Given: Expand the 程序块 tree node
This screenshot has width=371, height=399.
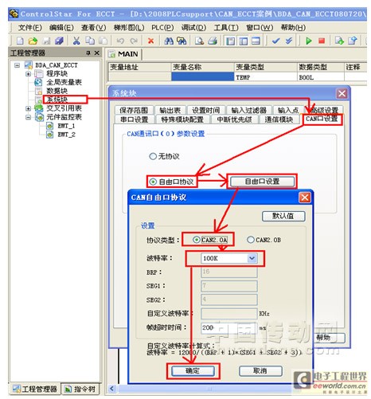Looking at the screenshot, I should pyautogui.click(x=28, y=73).
